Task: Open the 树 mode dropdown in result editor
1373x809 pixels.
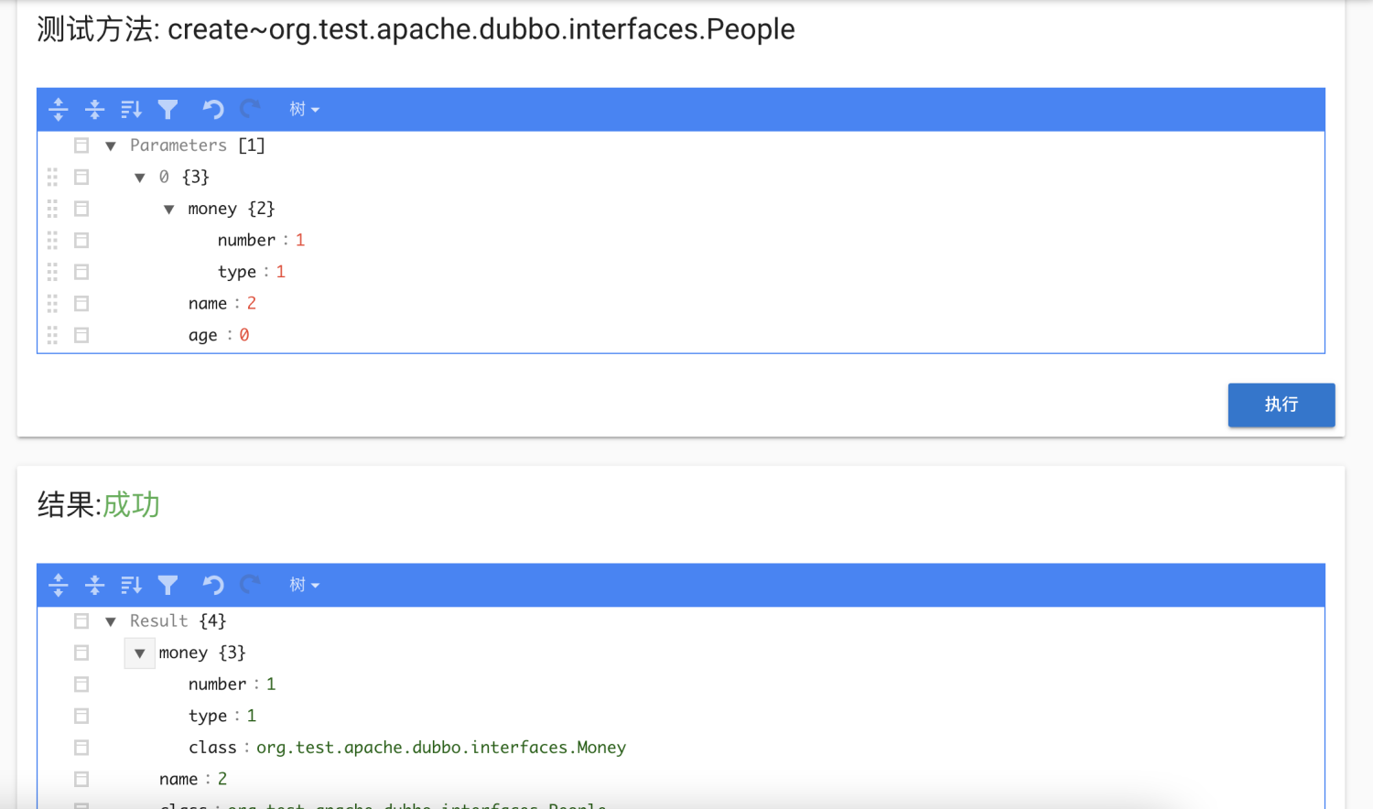Action: point(304,585)
